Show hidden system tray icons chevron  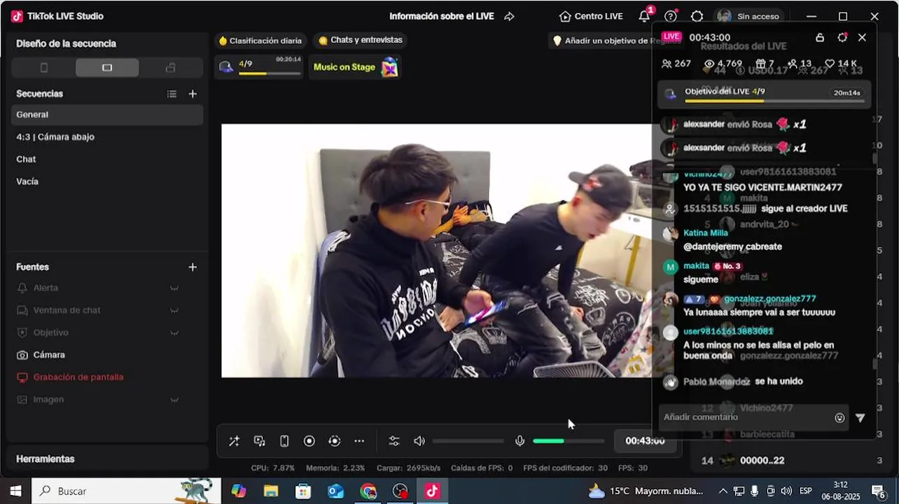click(723, 491)
